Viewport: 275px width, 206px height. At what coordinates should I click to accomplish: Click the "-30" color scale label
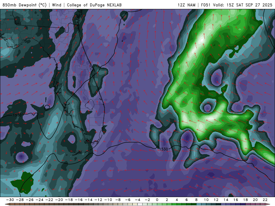click(10, 200)
